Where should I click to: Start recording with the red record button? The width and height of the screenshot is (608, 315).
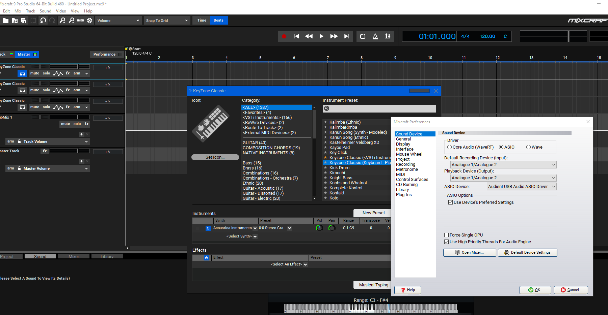tap(284, 36)
